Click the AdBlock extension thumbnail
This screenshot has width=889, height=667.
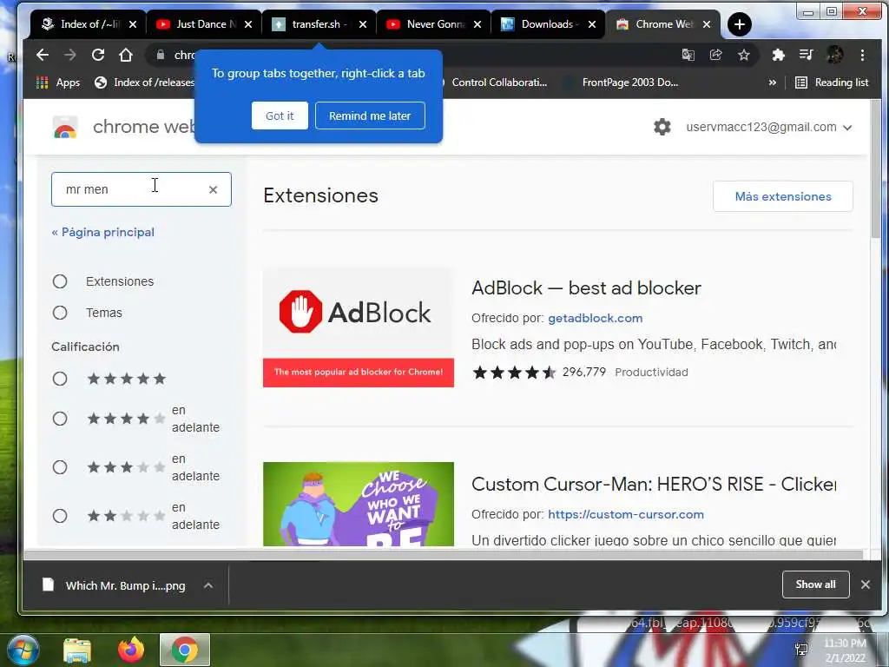(x=359, y=327)
